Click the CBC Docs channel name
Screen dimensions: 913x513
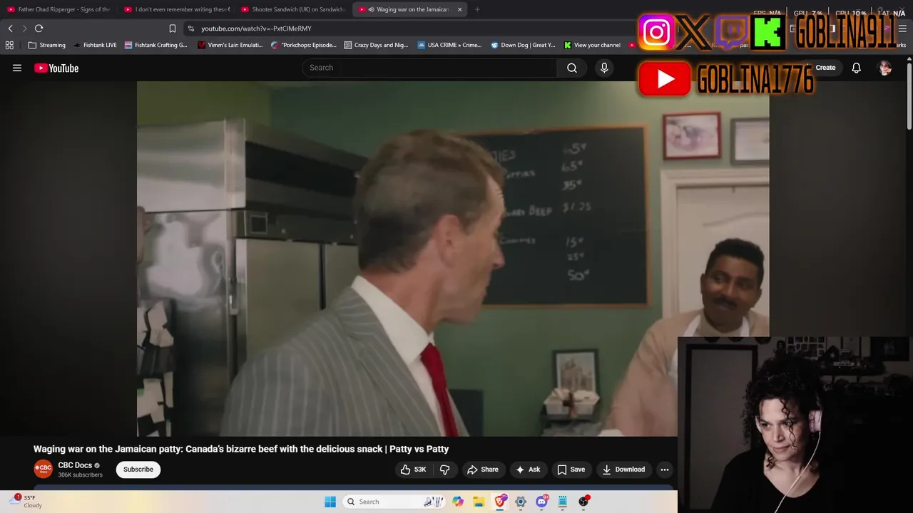(x=75, y=465)
